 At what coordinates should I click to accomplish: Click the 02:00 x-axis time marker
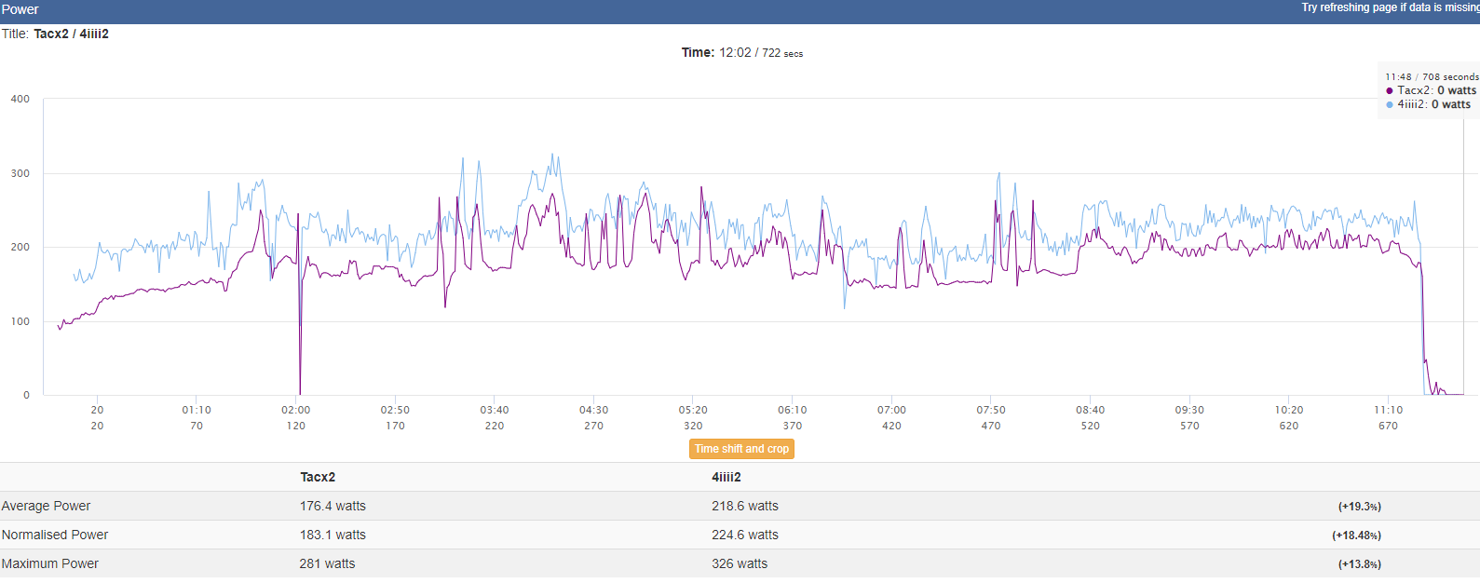pos(296,410)
